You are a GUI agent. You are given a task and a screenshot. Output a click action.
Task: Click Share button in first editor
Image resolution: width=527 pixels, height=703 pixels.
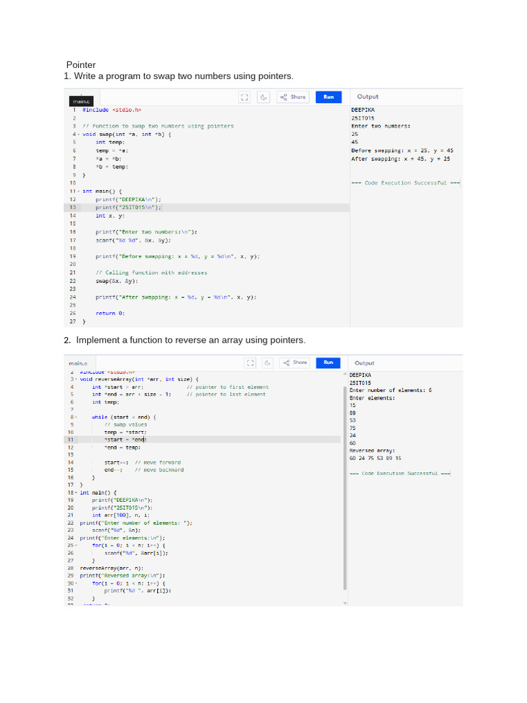pyautogui.click(x=293, y=97)
